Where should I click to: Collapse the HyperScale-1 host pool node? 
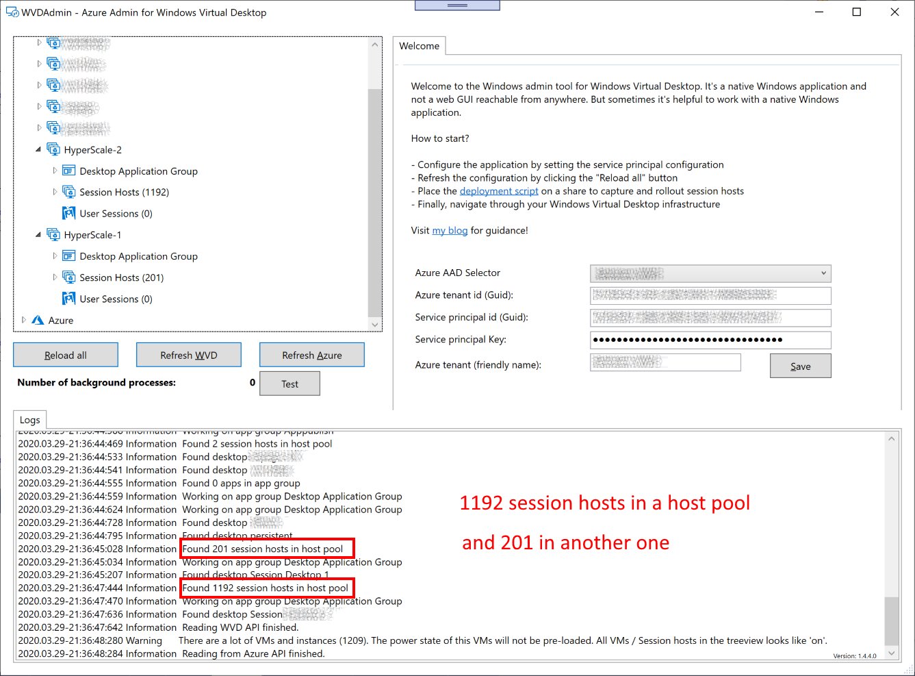(38, 234)
